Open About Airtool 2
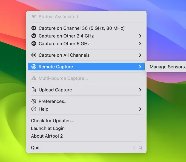 coord(86,136)
